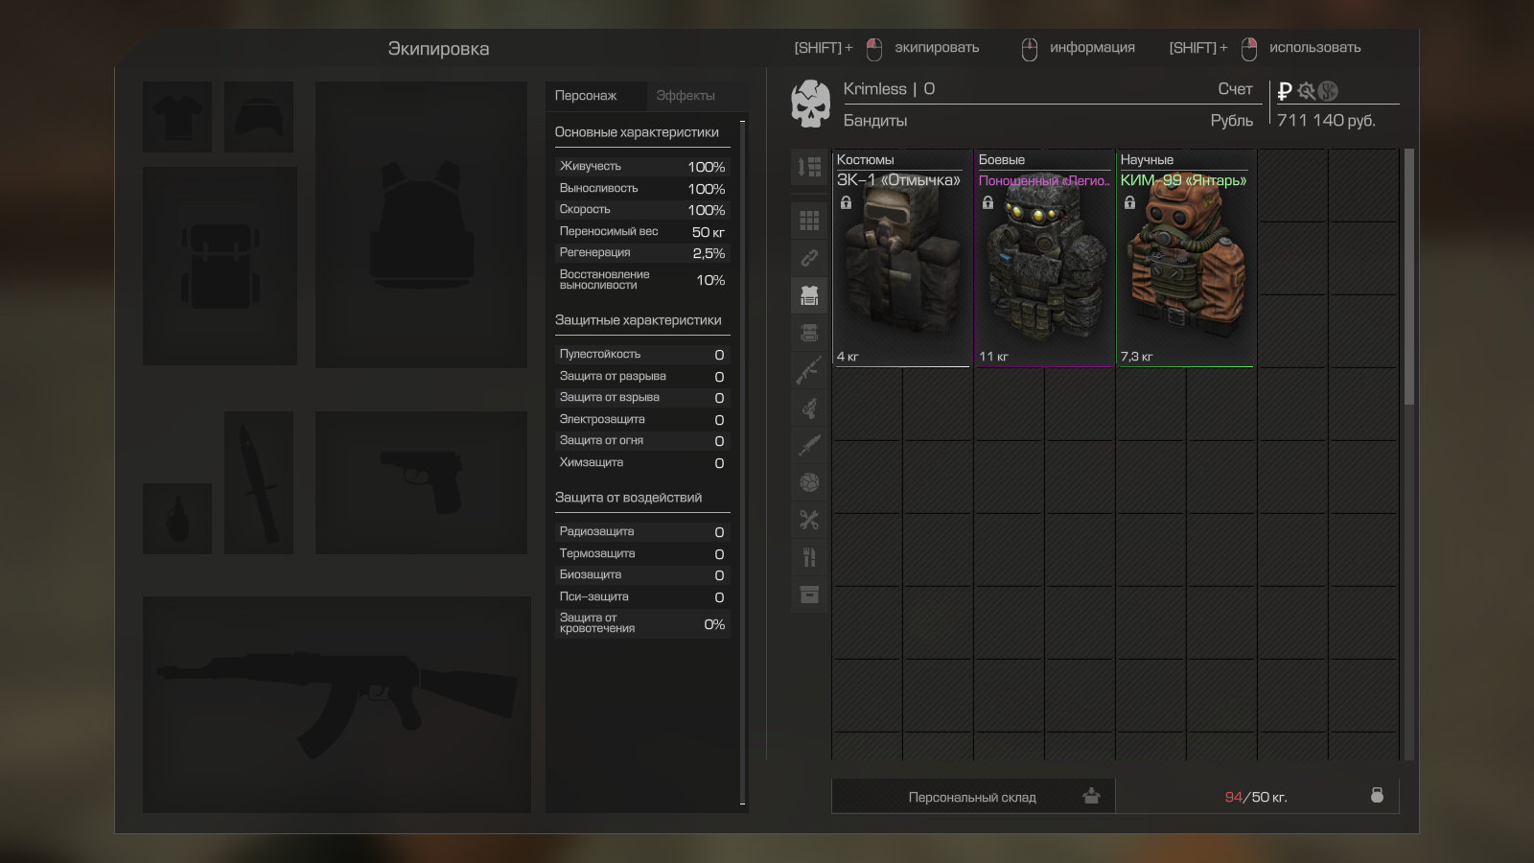This screenshot has width=1534, height=863.
Task: Click the Живучесть stat row
Action: pyautogui.click(x=641, y=167)
